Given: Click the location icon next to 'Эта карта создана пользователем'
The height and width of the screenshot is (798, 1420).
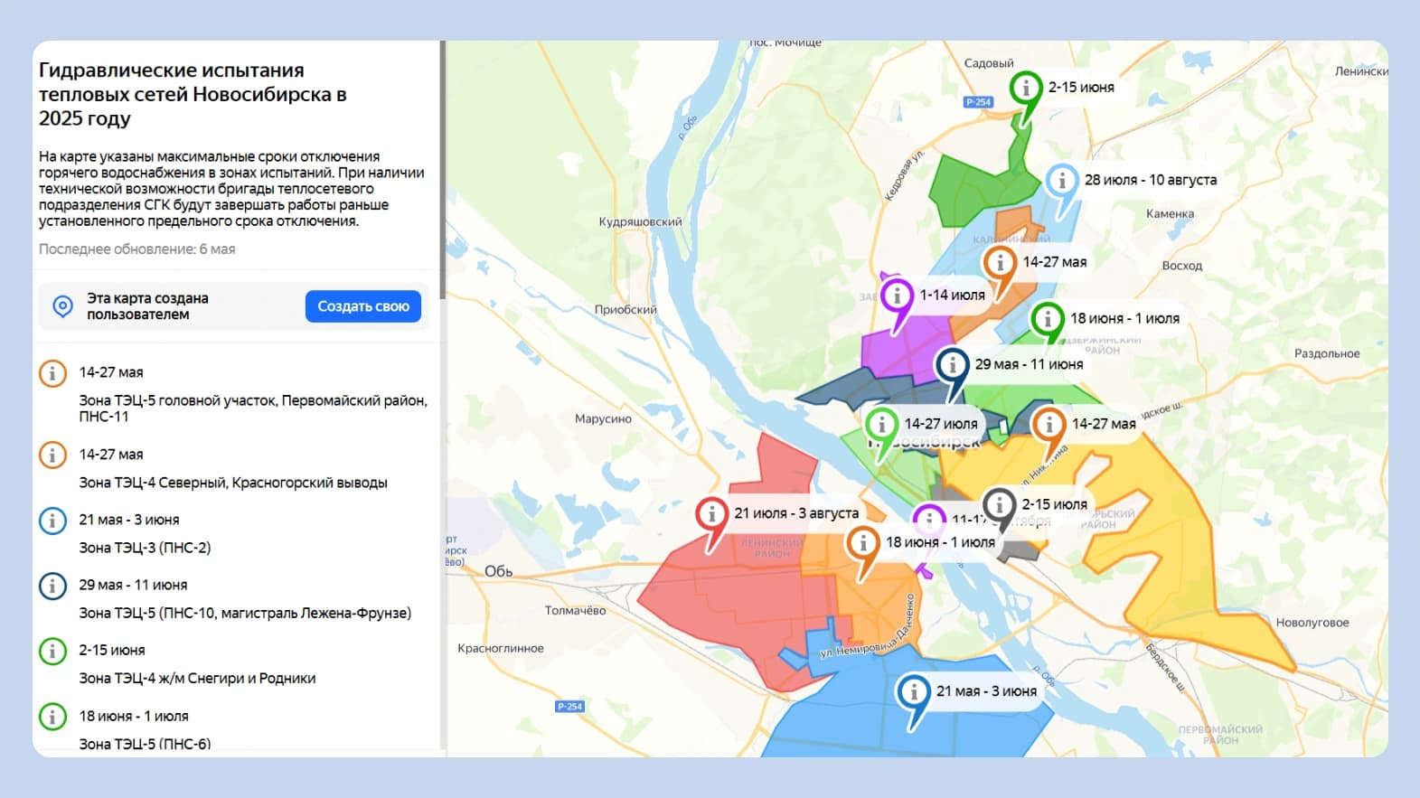Looking at the screenshot, I should (62, 306).
